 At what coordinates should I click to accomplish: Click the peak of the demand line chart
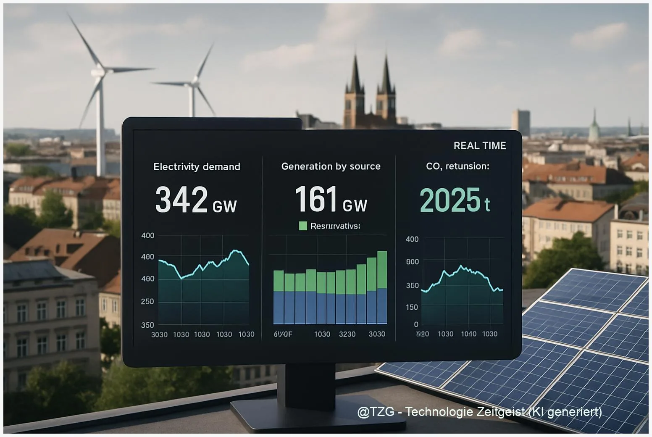[236, 251]
